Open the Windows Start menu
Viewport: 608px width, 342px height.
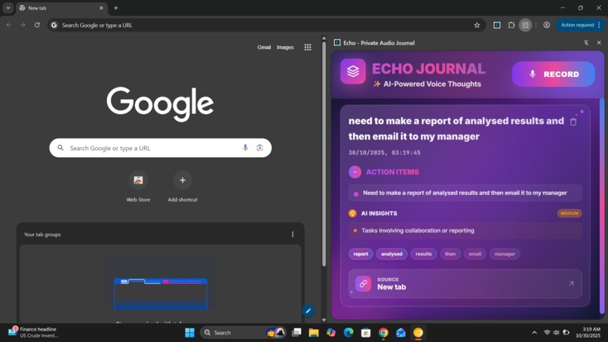[189, 333]
